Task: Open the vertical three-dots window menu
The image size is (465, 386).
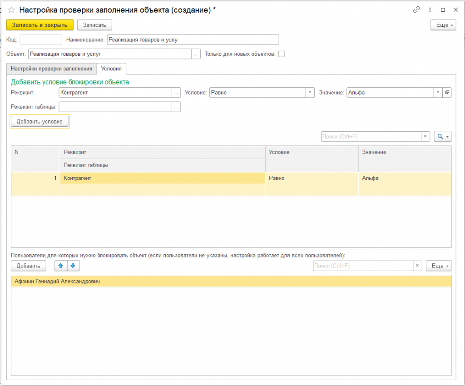Action: pos(430,10)
